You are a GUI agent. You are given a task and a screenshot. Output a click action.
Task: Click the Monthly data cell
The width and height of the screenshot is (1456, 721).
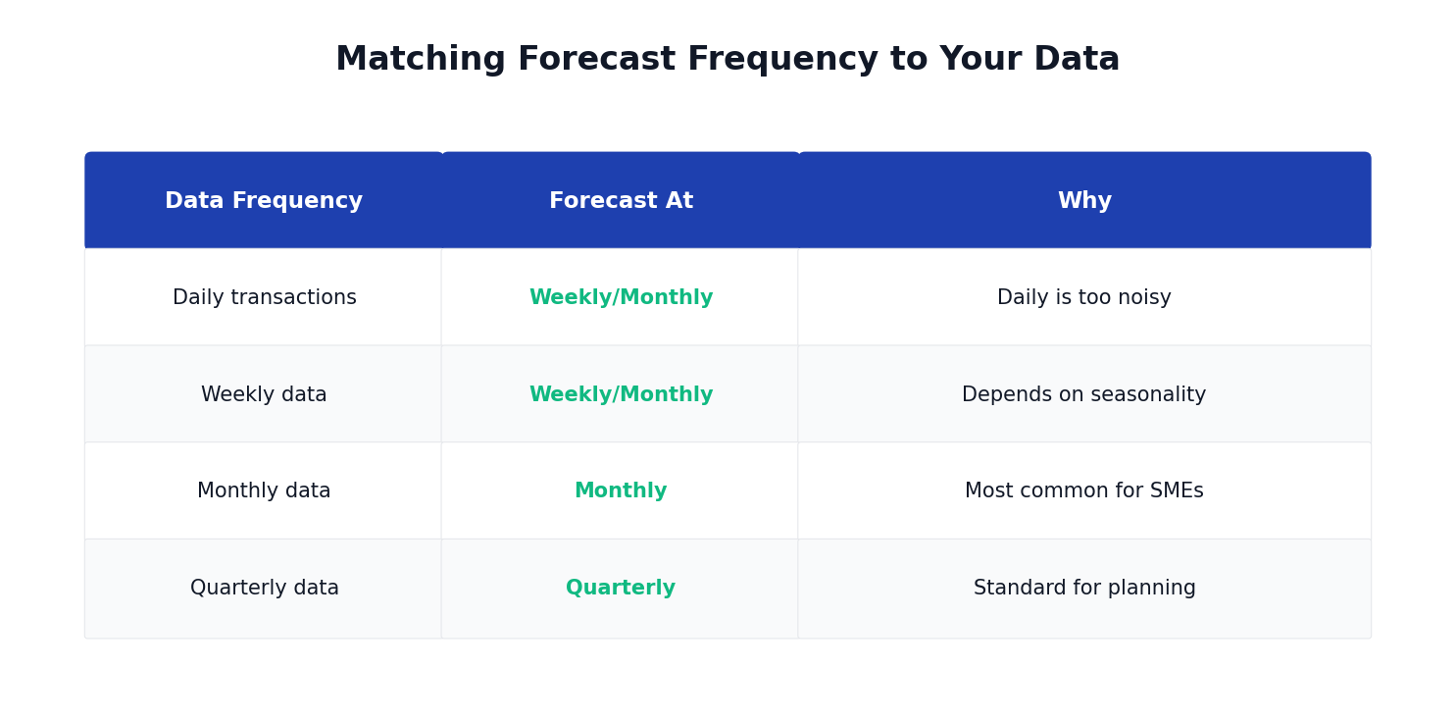click(264, 491)
